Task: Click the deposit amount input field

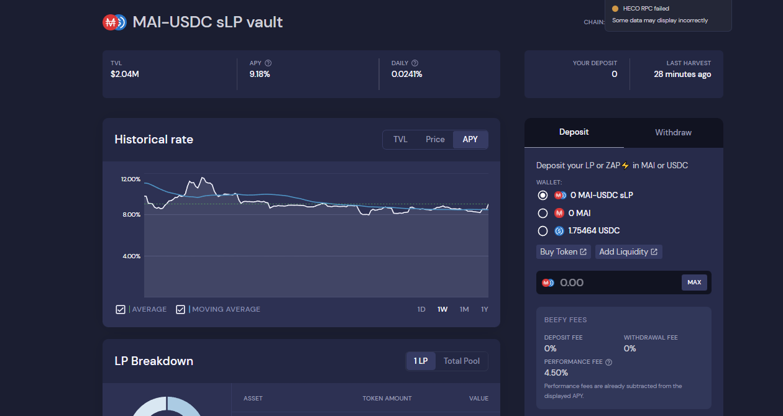Action: point(624,283)
